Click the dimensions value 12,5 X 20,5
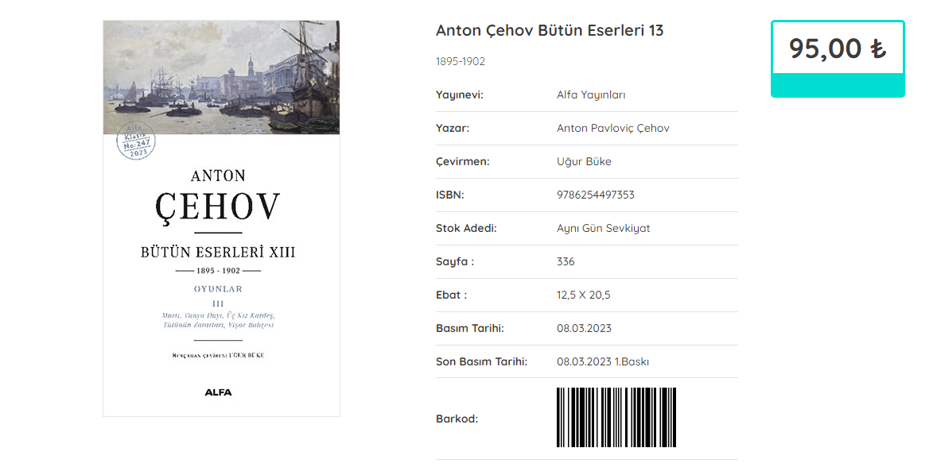This screenshot has width=929, height=475. pos(583,295)
